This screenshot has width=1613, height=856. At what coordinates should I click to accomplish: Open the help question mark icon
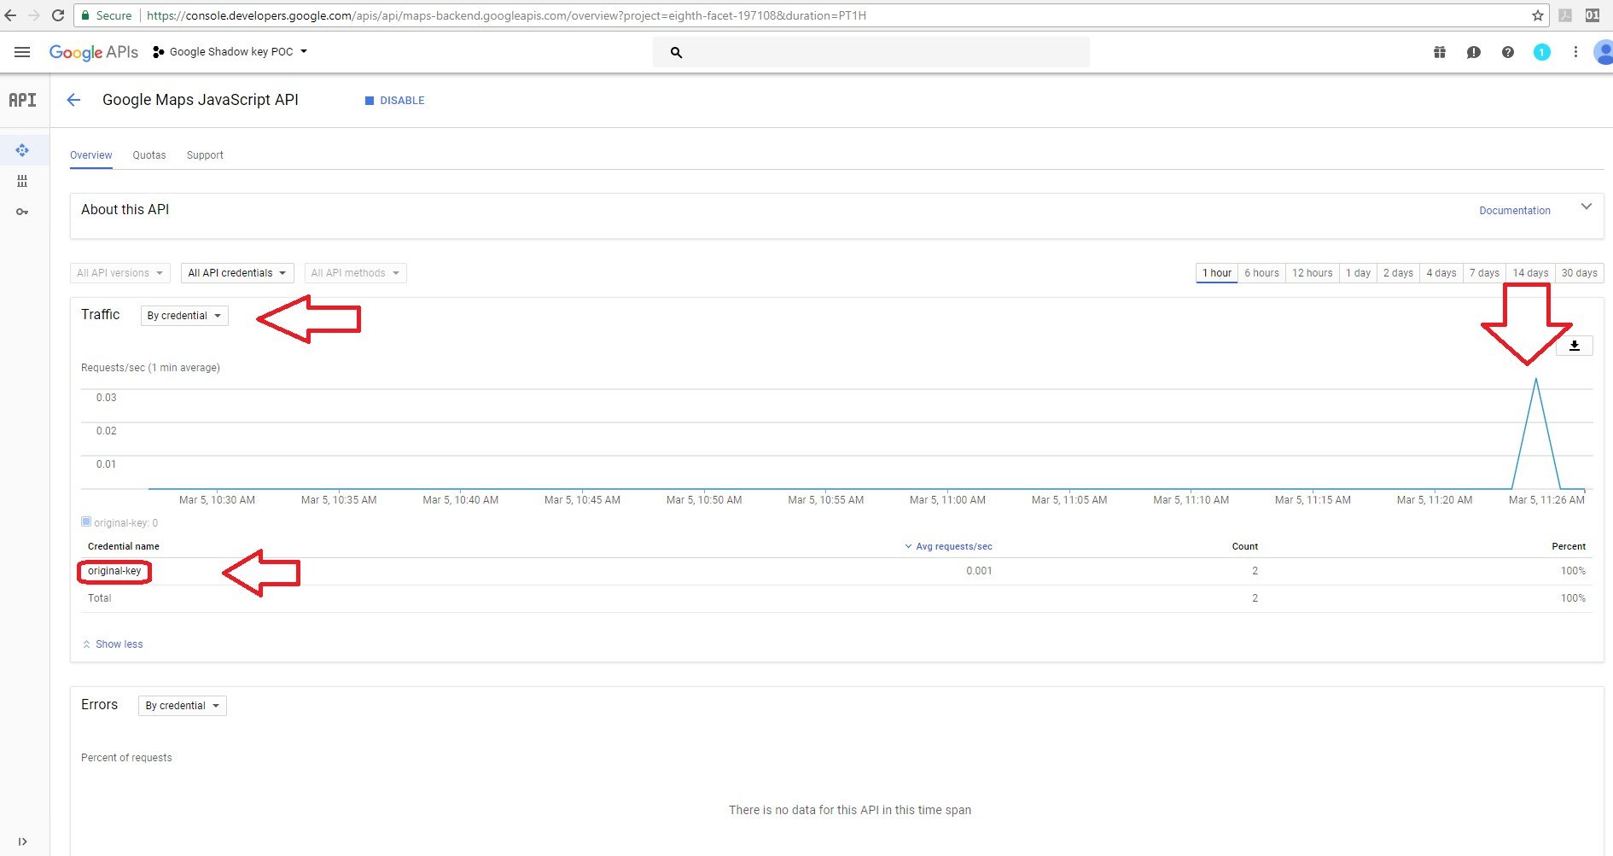pos(1508,52)
